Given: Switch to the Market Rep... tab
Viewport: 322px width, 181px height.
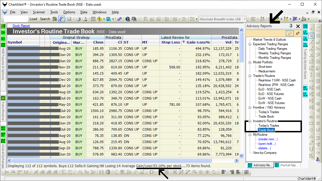Looking at the screenshot, I should 287,165.
